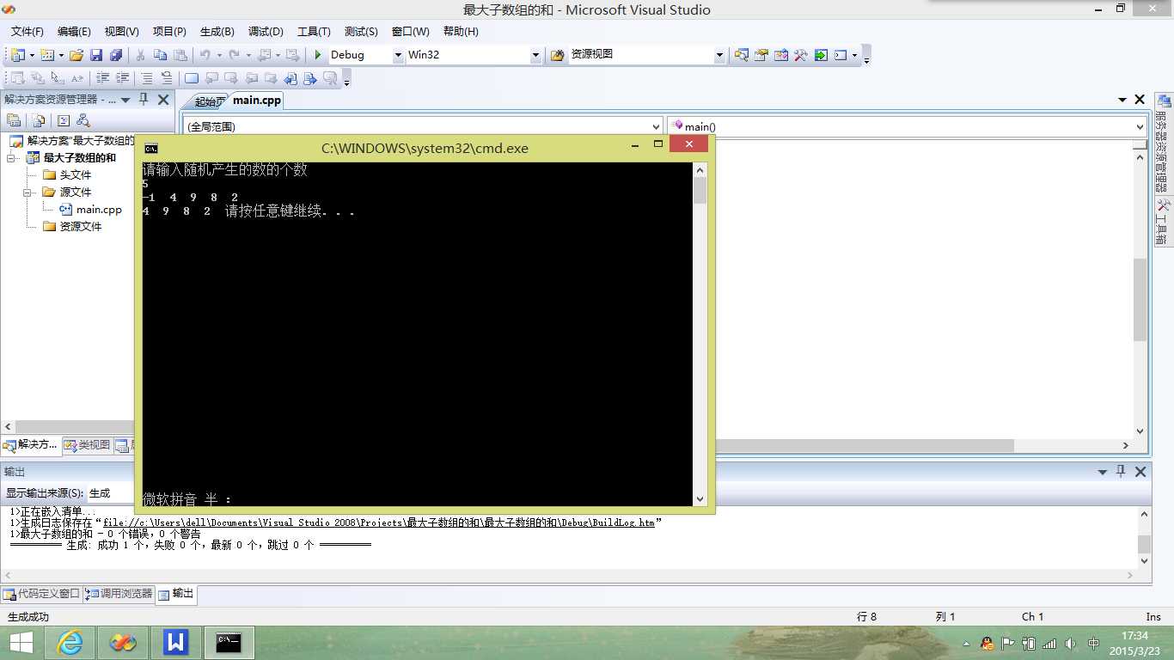Screen dimensions: 1174x660
Task: Open the main() member dropdown
Action: pos(1140,126)
